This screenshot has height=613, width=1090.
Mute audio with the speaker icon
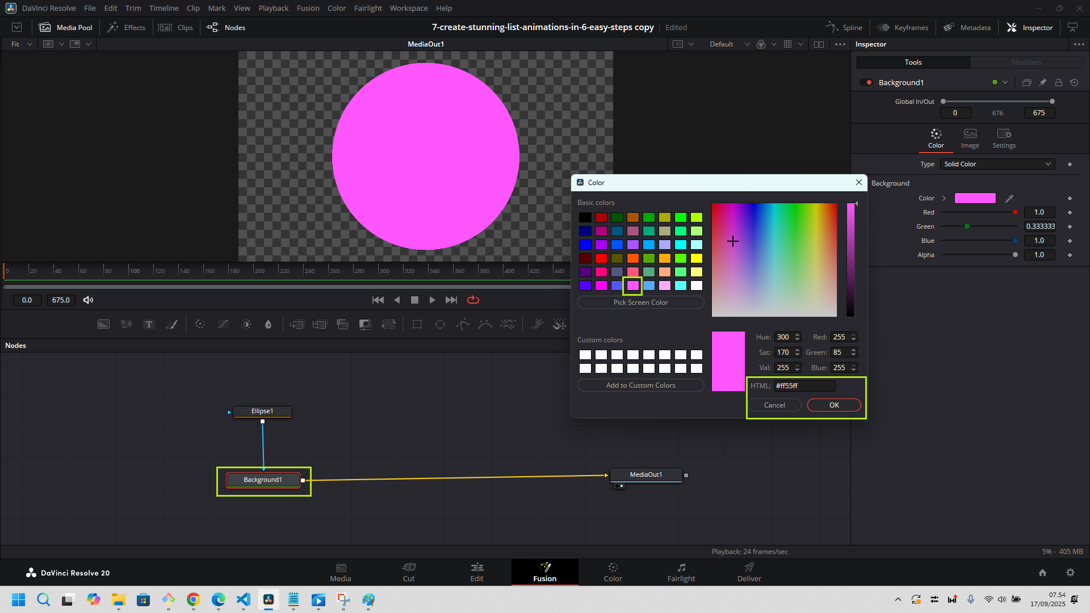[88, 300]
